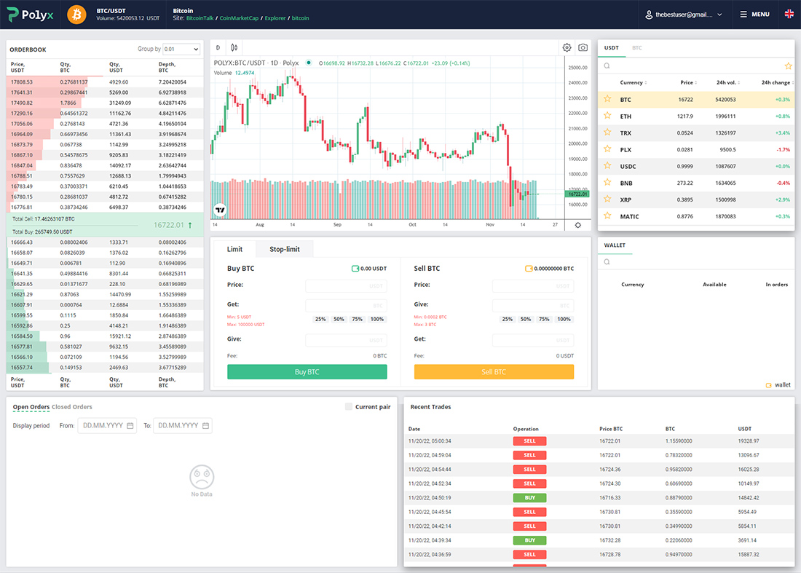Screen dimensions: 801x573
Task: Expand the account menu for thebestuser@gmail
Action: click(x=684, y=15)
